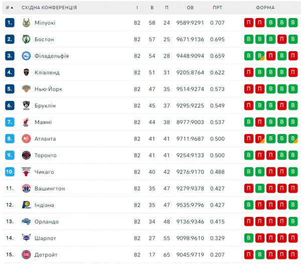Select the New York Knicks logo
301x264 pixels.
[26, 89]
